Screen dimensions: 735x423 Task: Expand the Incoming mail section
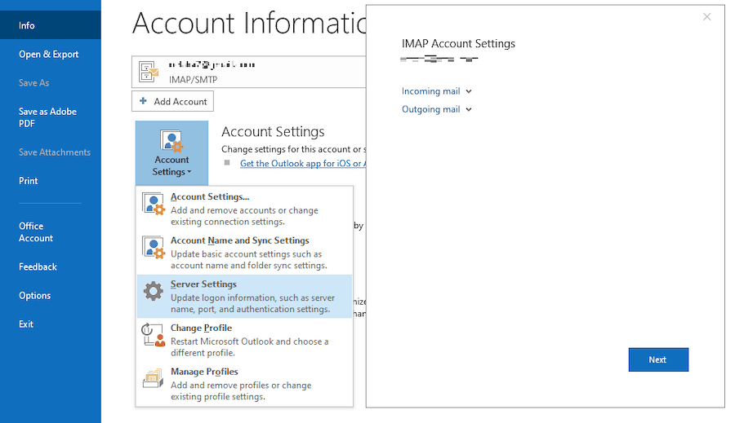pos(436,91)
